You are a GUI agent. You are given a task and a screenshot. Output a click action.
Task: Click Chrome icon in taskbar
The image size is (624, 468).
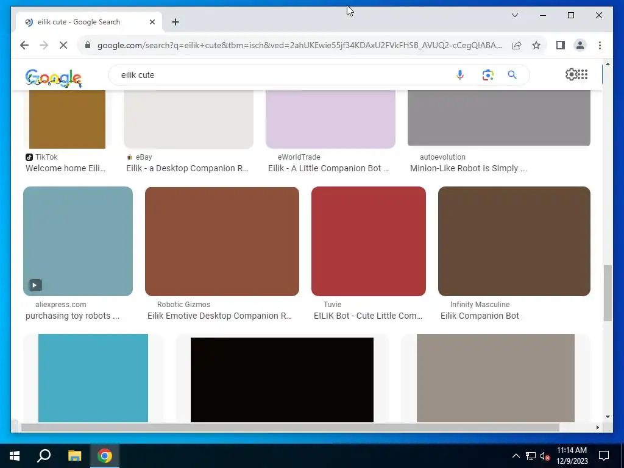105,456
